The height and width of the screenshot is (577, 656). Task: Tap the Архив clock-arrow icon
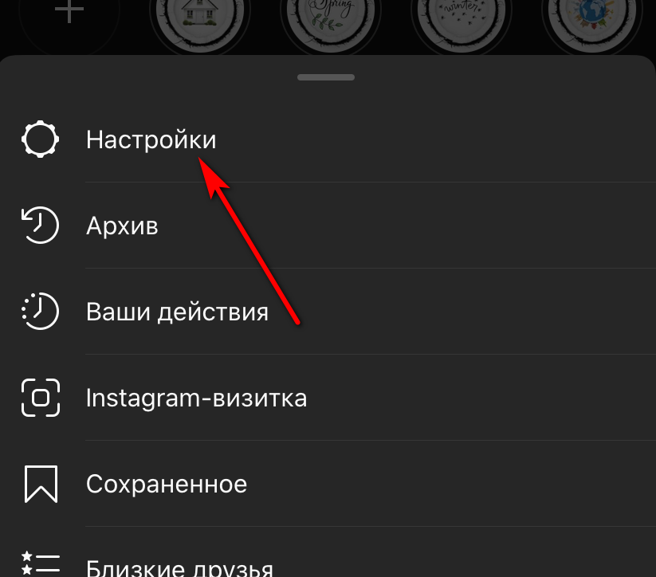click(40, 225)
